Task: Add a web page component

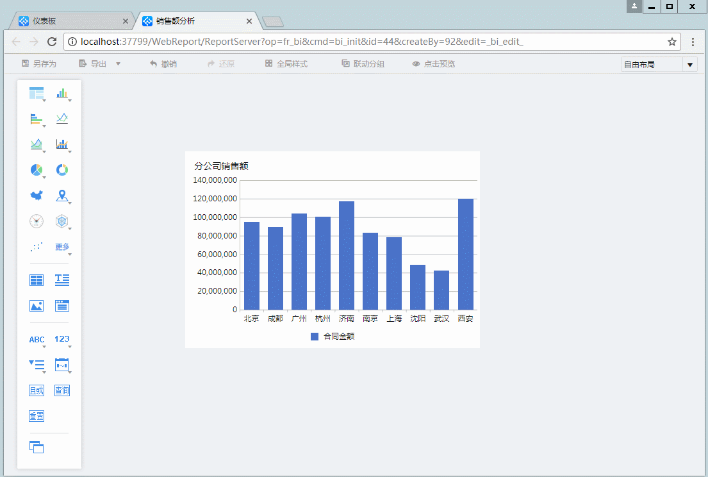Action: (x=62, y=306)
